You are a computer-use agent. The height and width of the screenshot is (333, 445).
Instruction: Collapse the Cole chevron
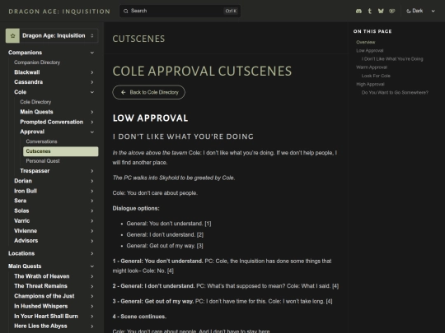click(92, 92)
